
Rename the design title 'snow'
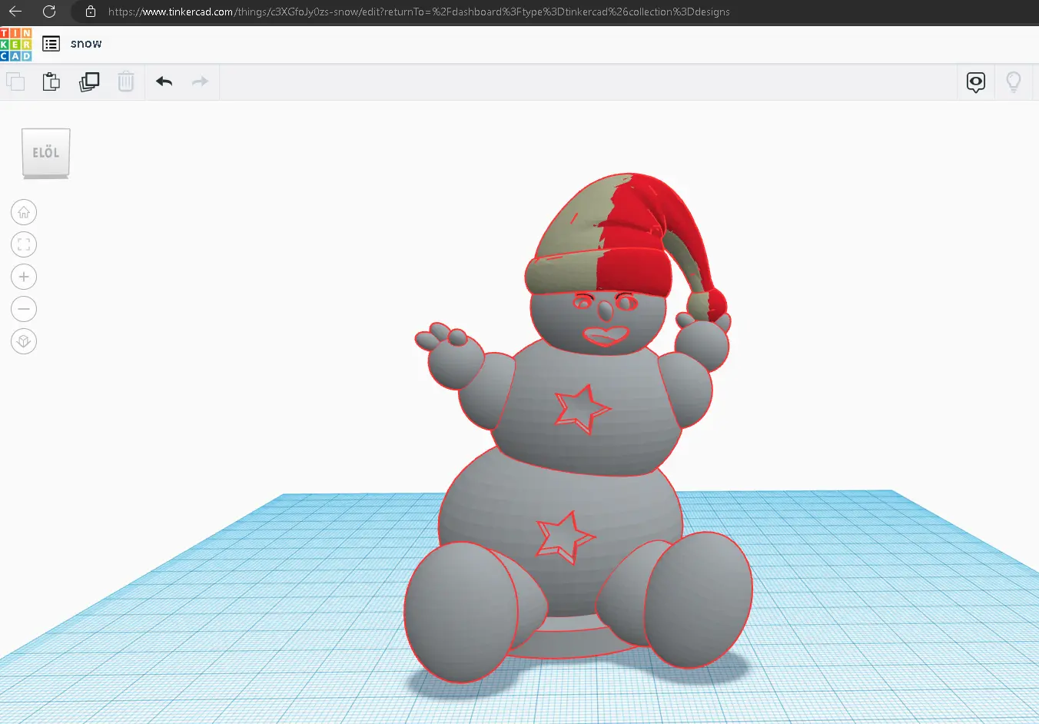[x=86, y=44]
